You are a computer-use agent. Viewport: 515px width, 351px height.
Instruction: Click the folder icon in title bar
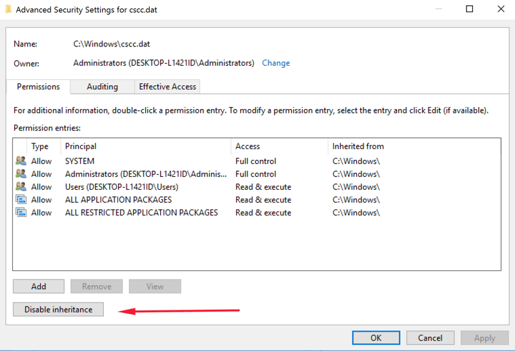tap(7, 10)
